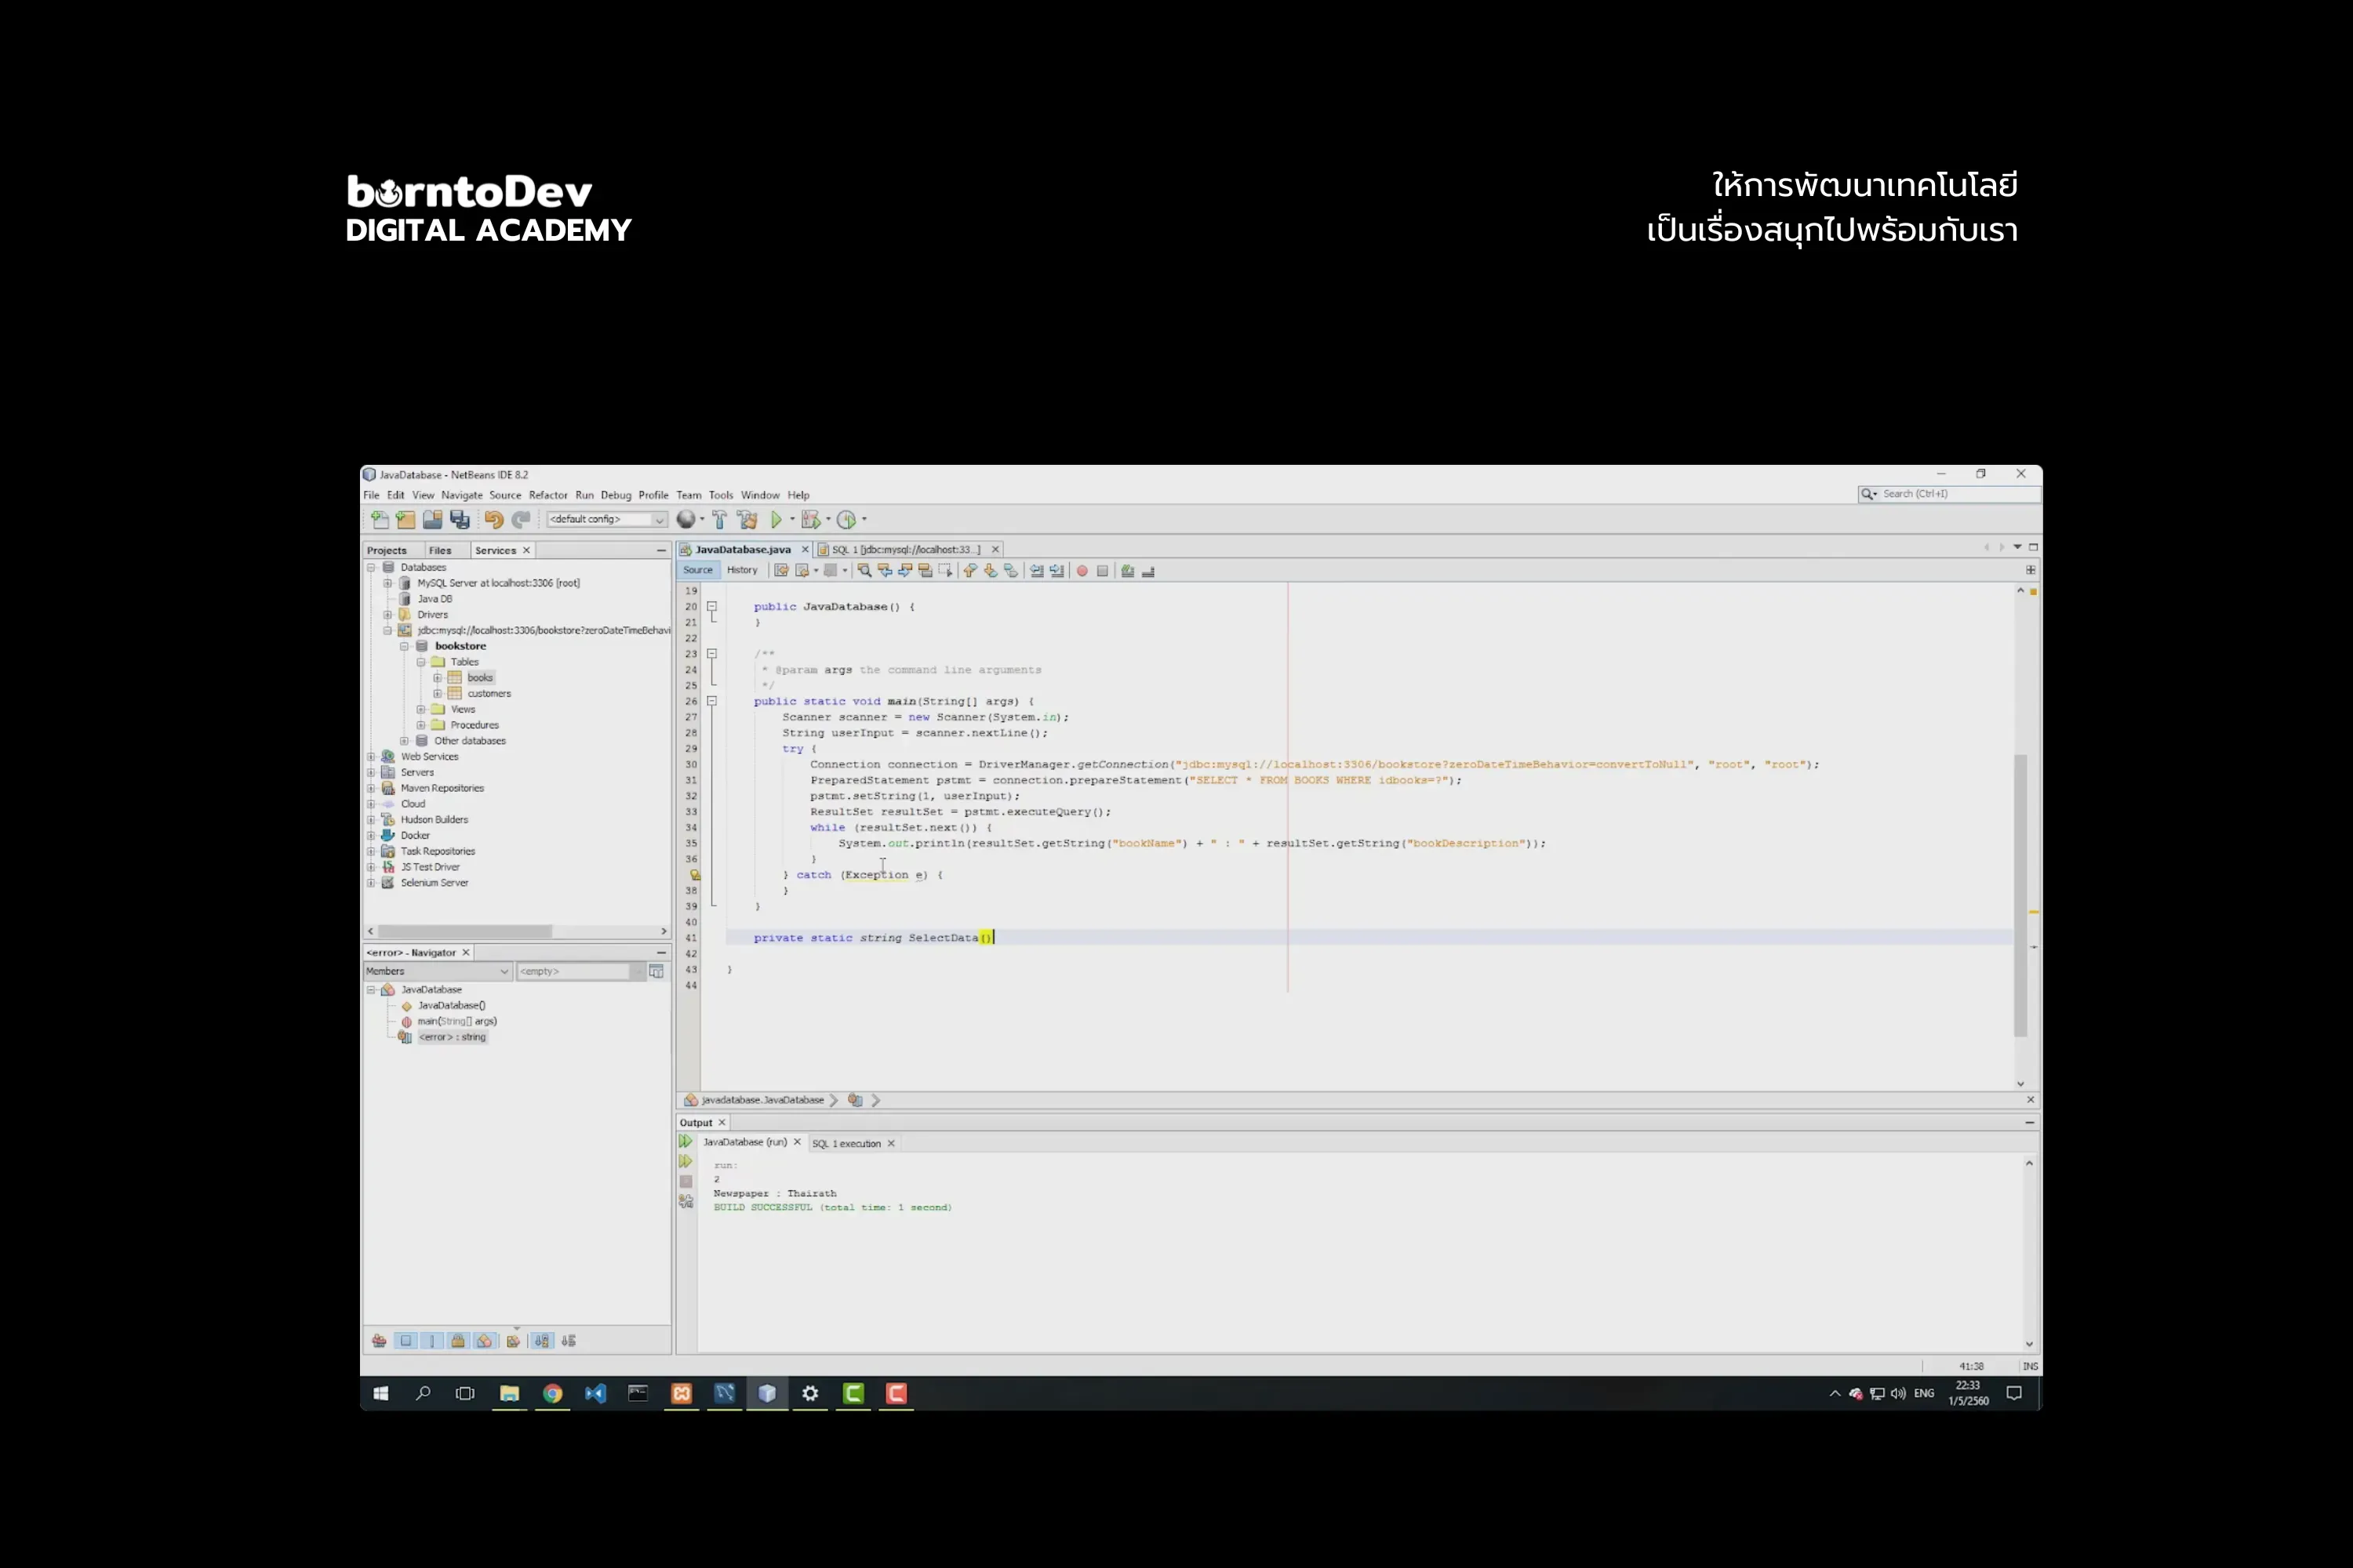Toggle Highlight Search in editor toolbar
2353x1568 pixels.
point(926,571)
